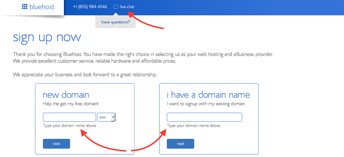The width and height of the screenshot is (344, 157).
Task: Click next under i have a domain name
Action: [180, 144]
